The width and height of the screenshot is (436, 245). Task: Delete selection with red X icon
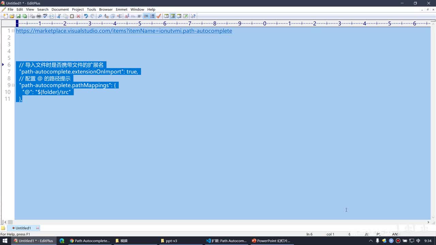tap(78, 16)
